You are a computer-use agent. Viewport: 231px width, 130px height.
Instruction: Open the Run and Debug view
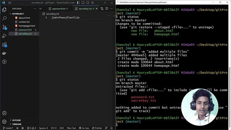click(x=4, y=36)
